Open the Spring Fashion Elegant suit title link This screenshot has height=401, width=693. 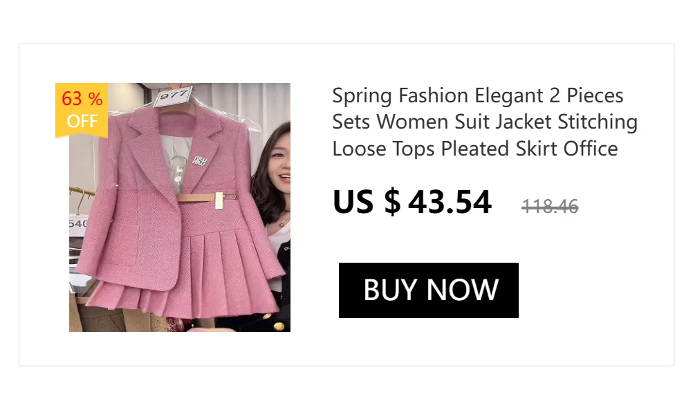tap(477, 95)
